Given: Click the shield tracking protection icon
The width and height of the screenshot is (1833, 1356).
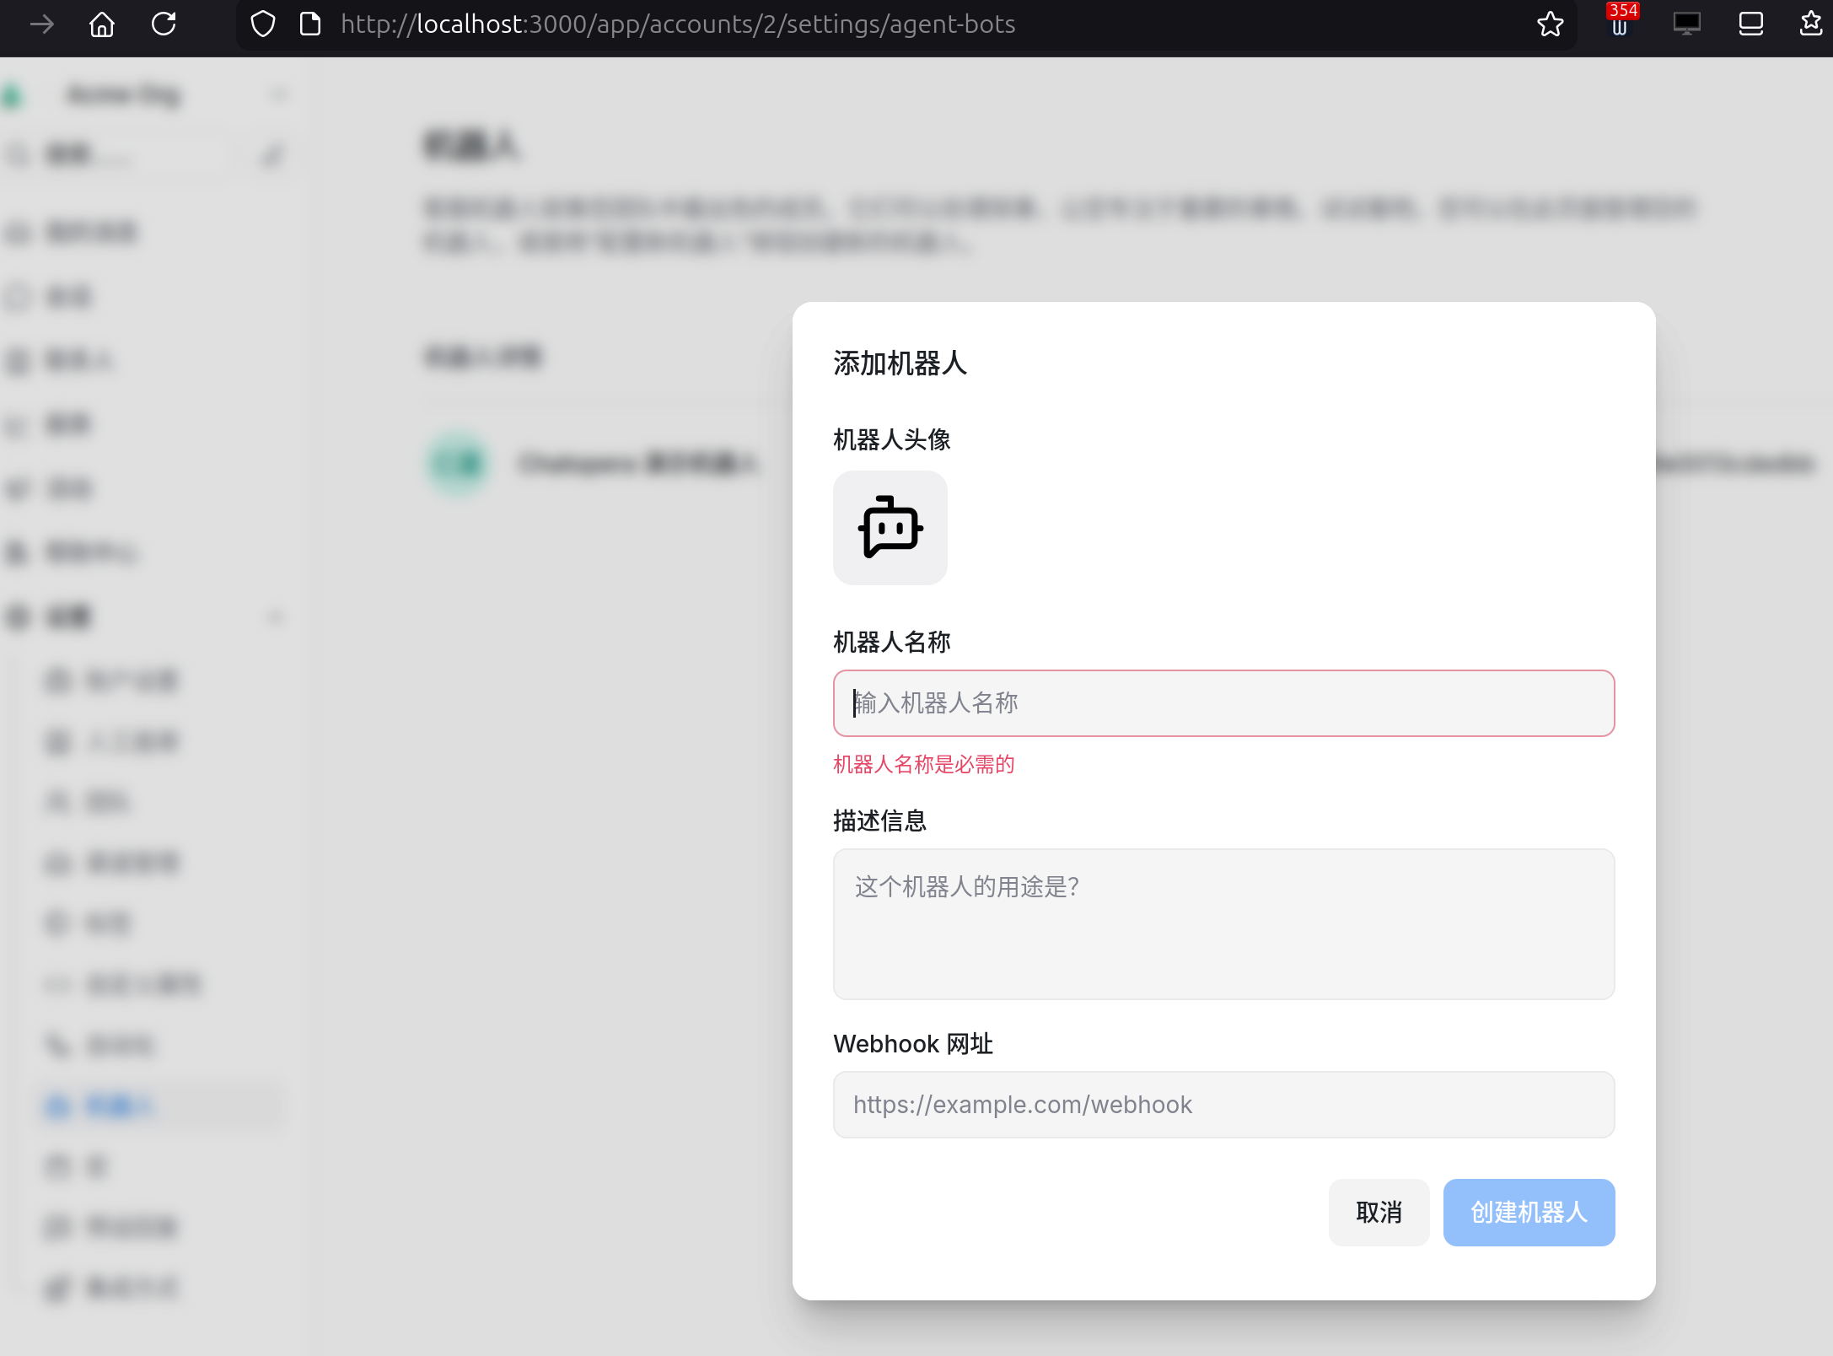Looking at the screenshot, I should (263, 24).
